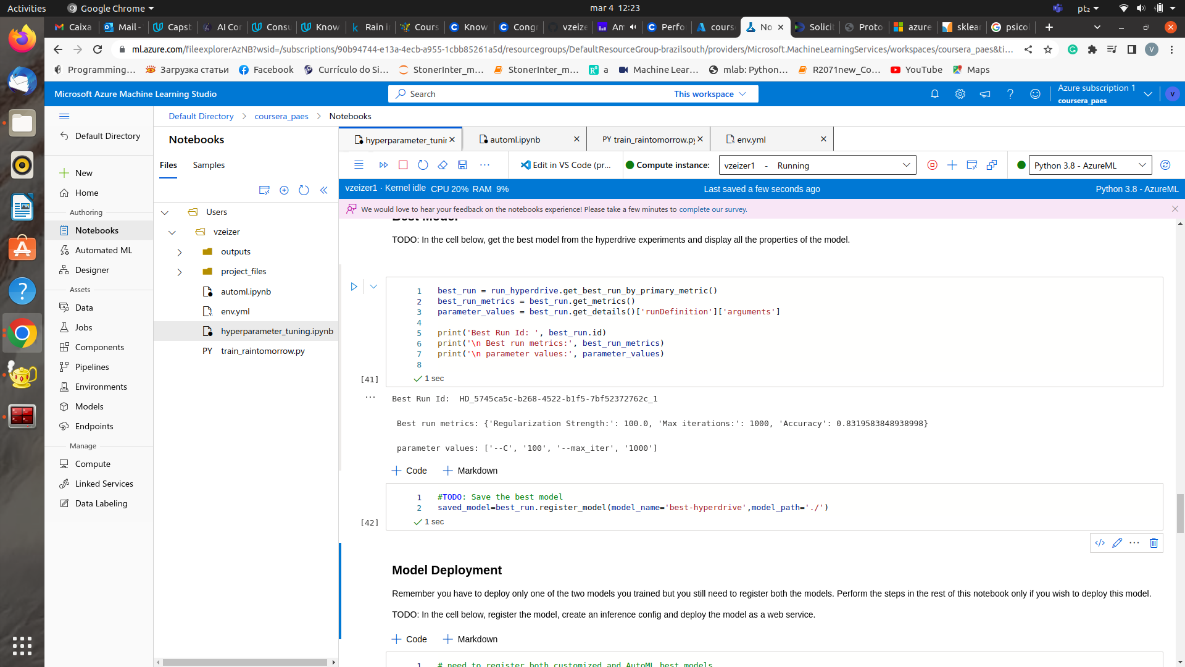Click the notifications bell icon
The width and height of the screenshot is (1185, 667).
click(934, 94)
